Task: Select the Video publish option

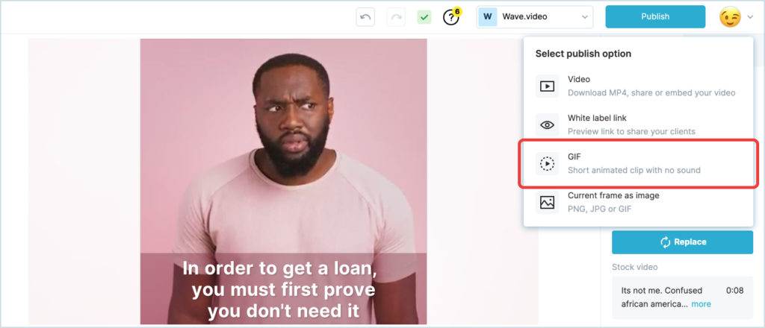Action: point(639,86)
